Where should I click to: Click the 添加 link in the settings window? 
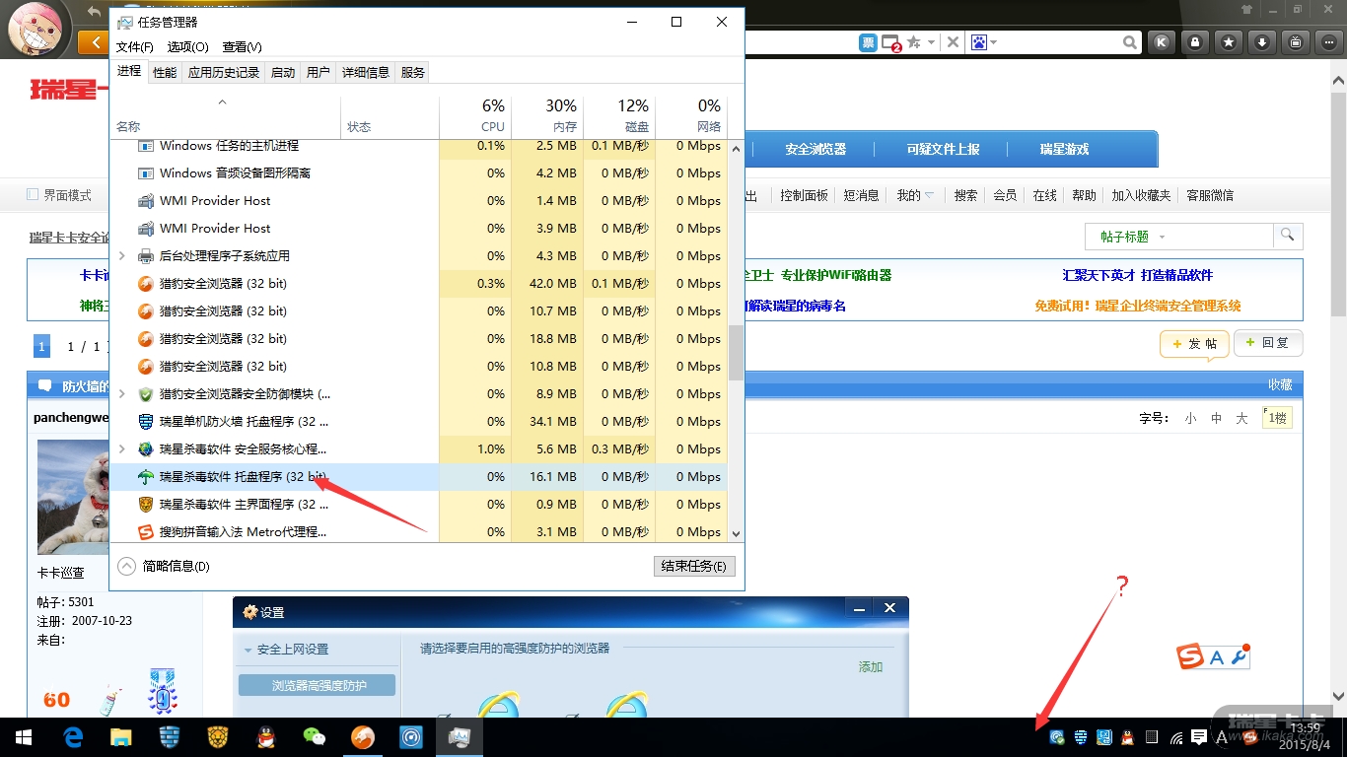pyautogui.click(x=871, y=667)
